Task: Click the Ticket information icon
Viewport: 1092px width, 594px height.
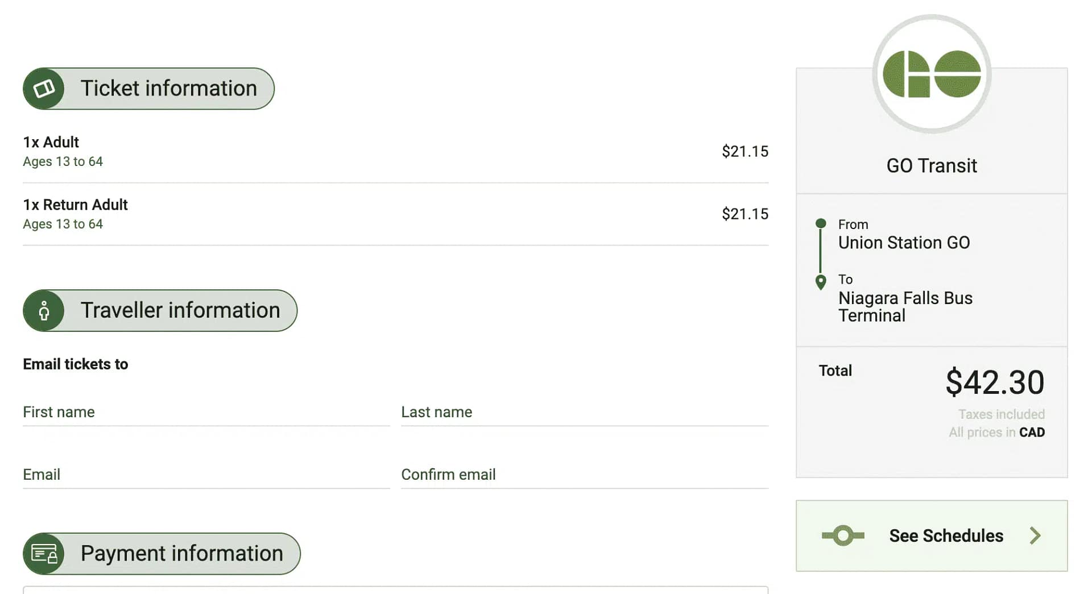Action: click(44, 88)
